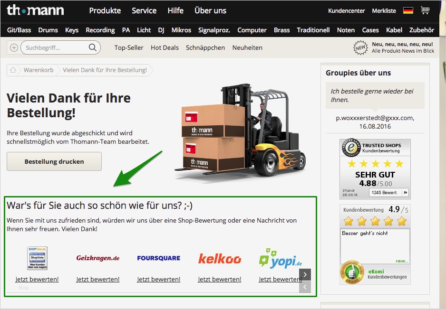Click the magnifier search icon
The image size is (446, 309).
coord(93,47)
